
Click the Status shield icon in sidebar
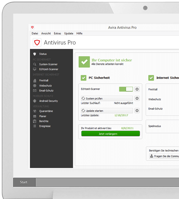[35, 54]
